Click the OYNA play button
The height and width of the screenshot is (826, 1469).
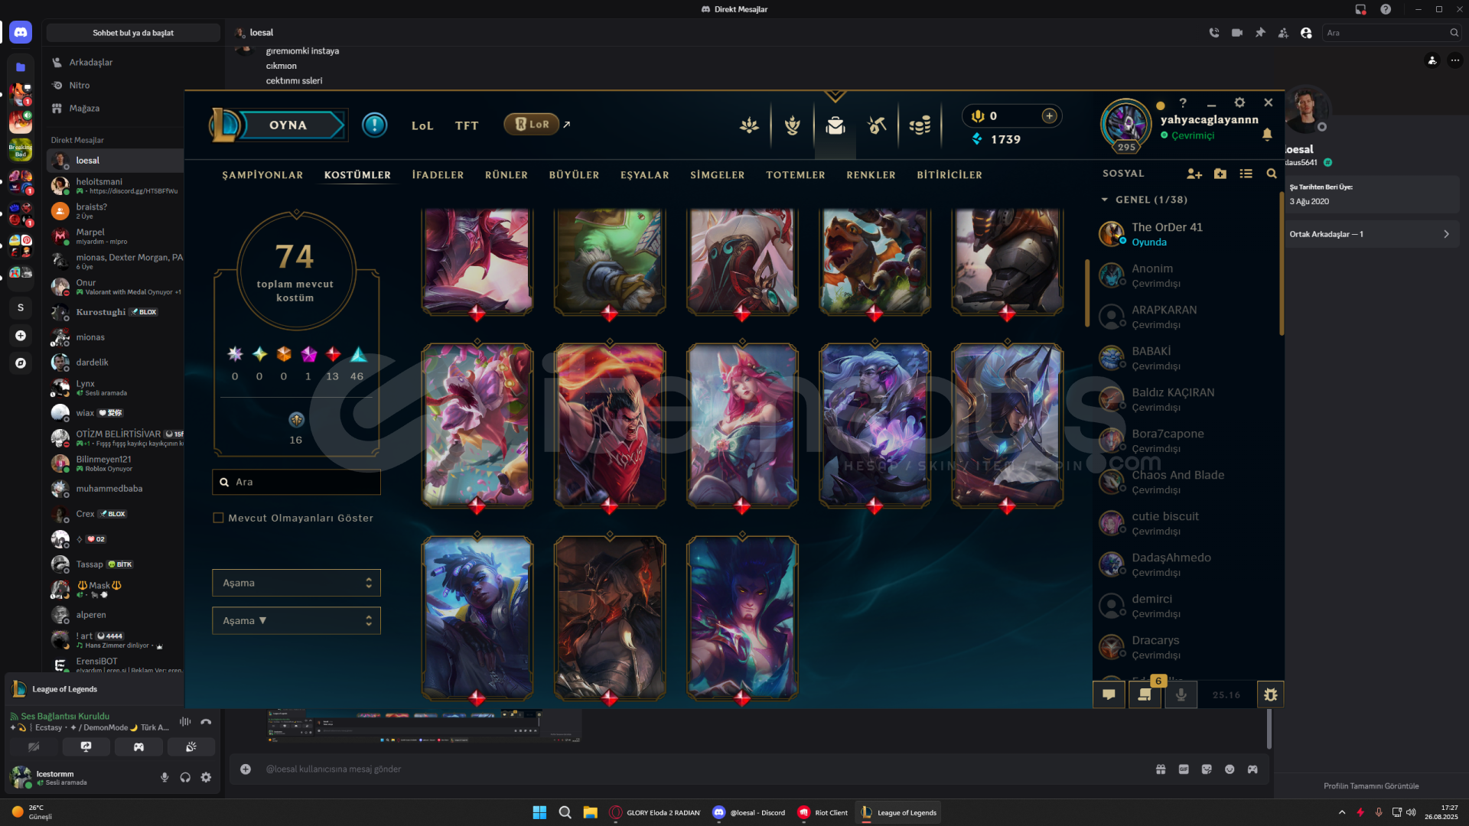click(288, 125)
